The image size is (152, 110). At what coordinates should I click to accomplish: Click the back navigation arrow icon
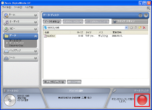(x=131, y=28)
